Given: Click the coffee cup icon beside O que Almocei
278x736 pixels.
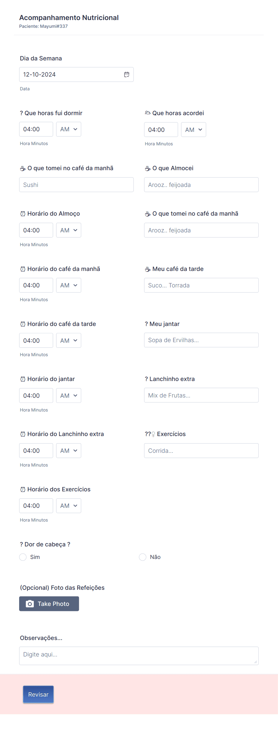Looking at the screenshot, I should [x=148, y=168].
